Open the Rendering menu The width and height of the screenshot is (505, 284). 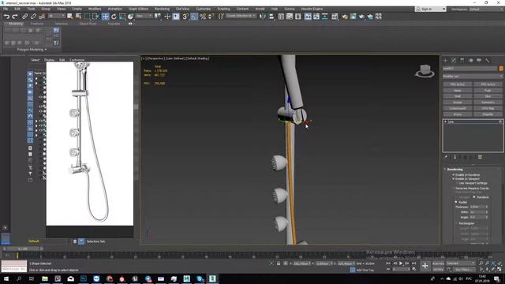(x=162, y=9)
